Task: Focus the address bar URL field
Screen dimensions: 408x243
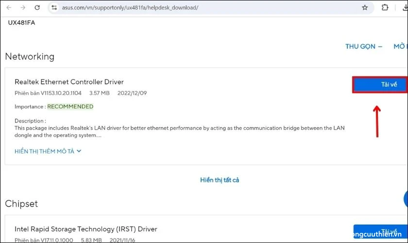Action: click(x=211, y=8)
